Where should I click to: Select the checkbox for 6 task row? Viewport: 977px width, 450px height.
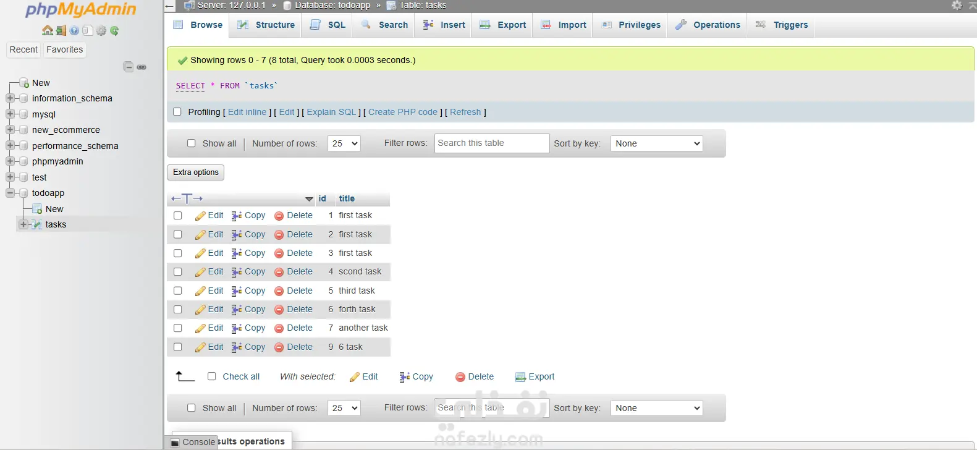(x=178, y=347)
